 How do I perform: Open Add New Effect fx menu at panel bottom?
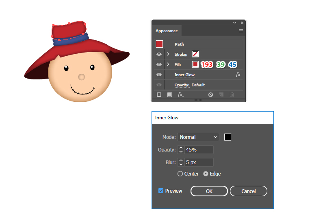pos(180,94)
